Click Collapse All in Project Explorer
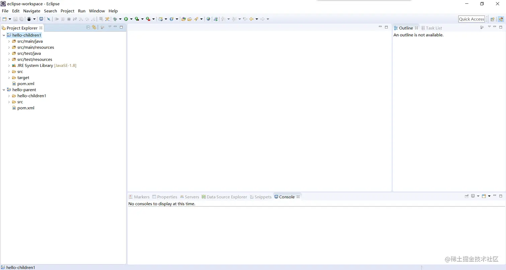 (88, 27)
